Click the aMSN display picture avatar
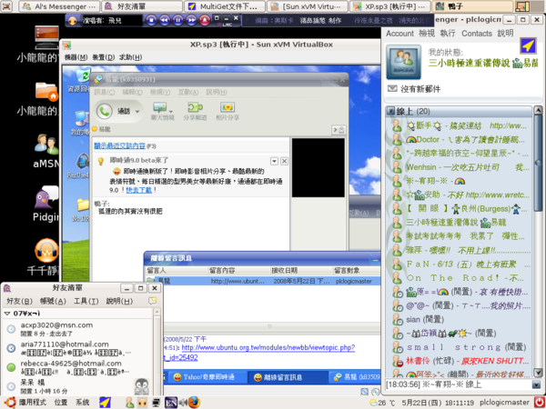The height and width of the screenshot is (409, 546). coord(403,62)
